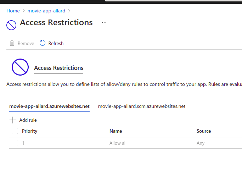Click the Remove text in the toolbar
The image size is (242, 181).
[x=26, y=43]
